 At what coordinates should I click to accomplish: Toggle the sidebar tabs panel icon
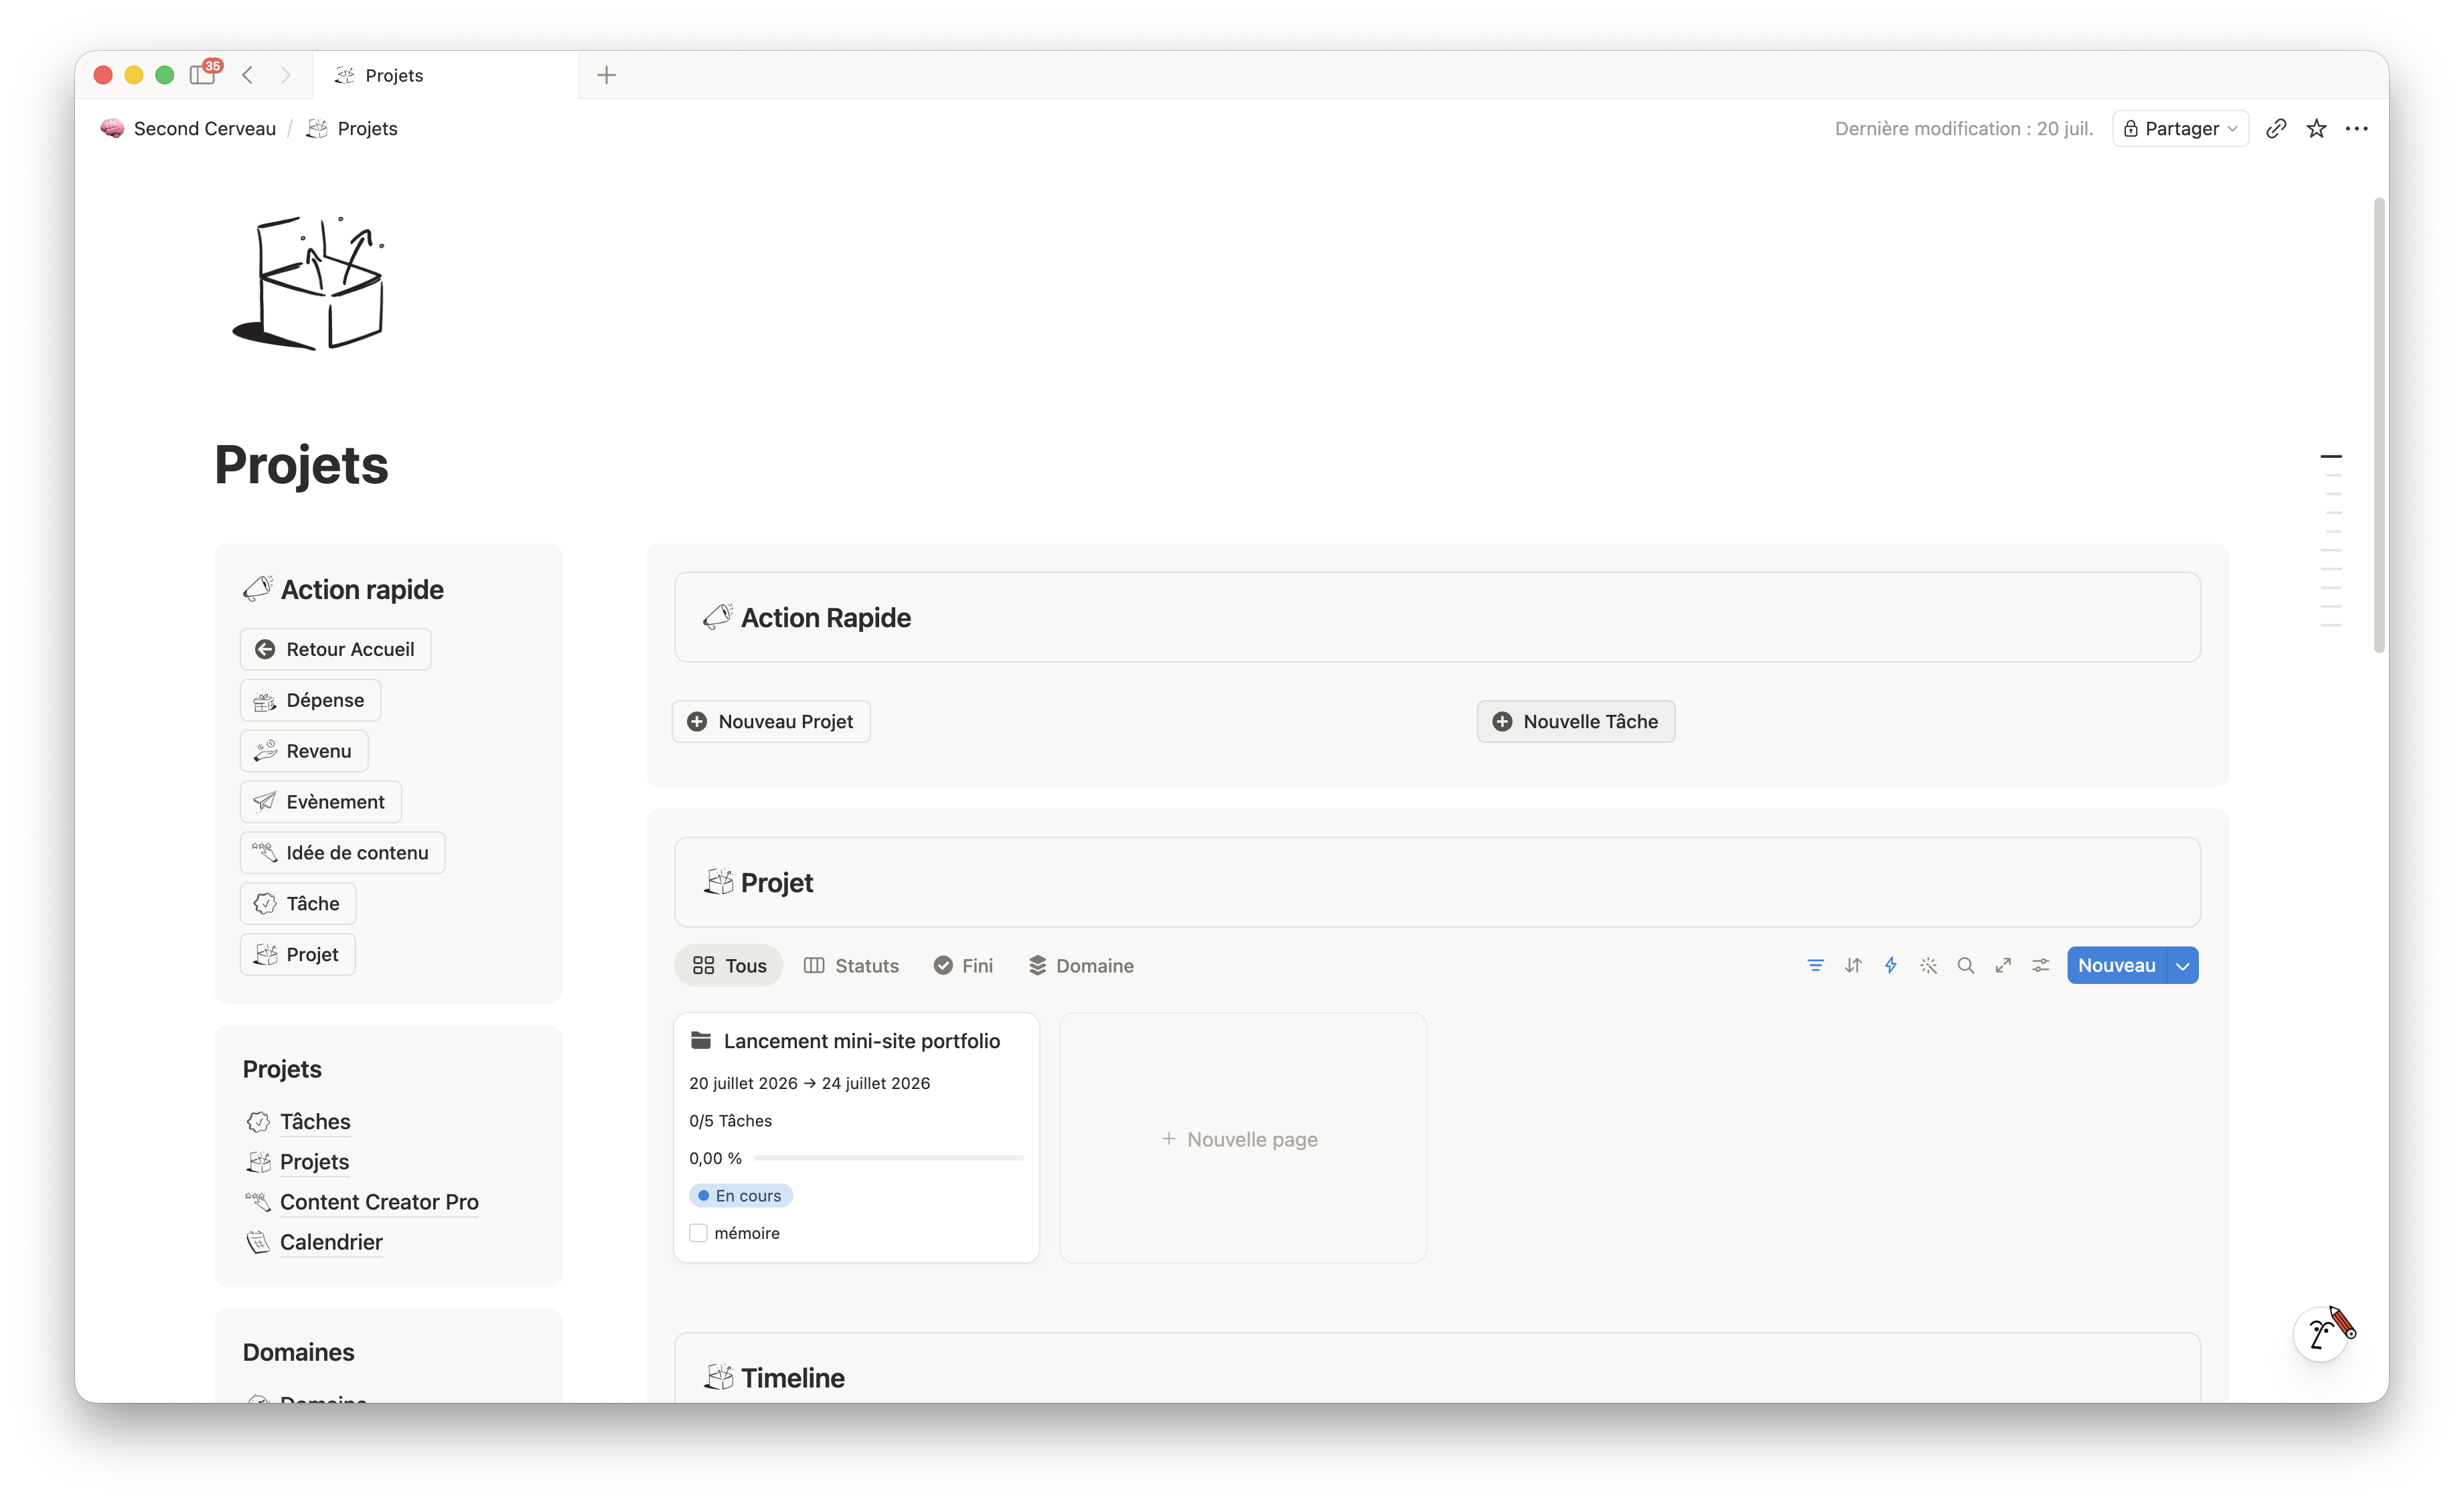tap(203, 74)
